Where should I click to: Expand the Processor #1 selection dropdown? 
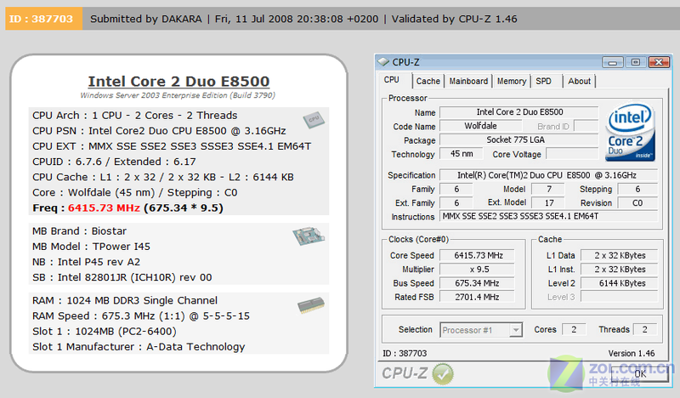pos(516,330)
